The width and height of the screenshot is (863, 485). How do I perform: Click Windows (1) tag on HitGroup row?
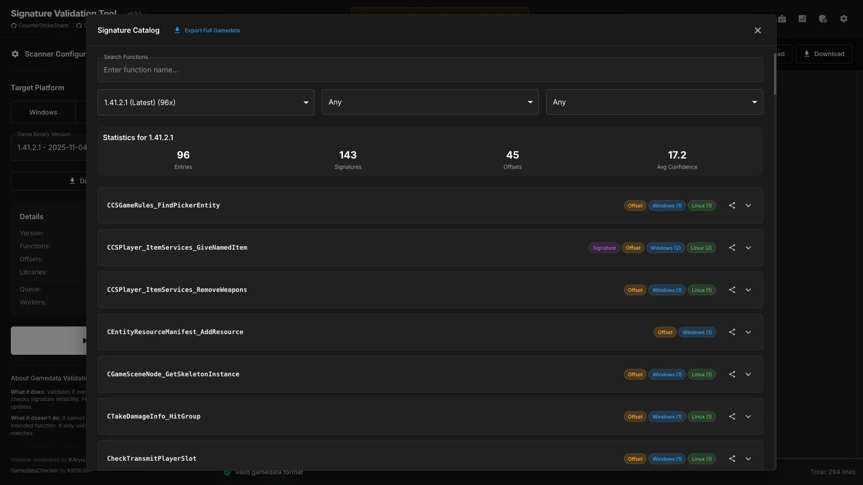pyautogui.click(x=667, y=417)
